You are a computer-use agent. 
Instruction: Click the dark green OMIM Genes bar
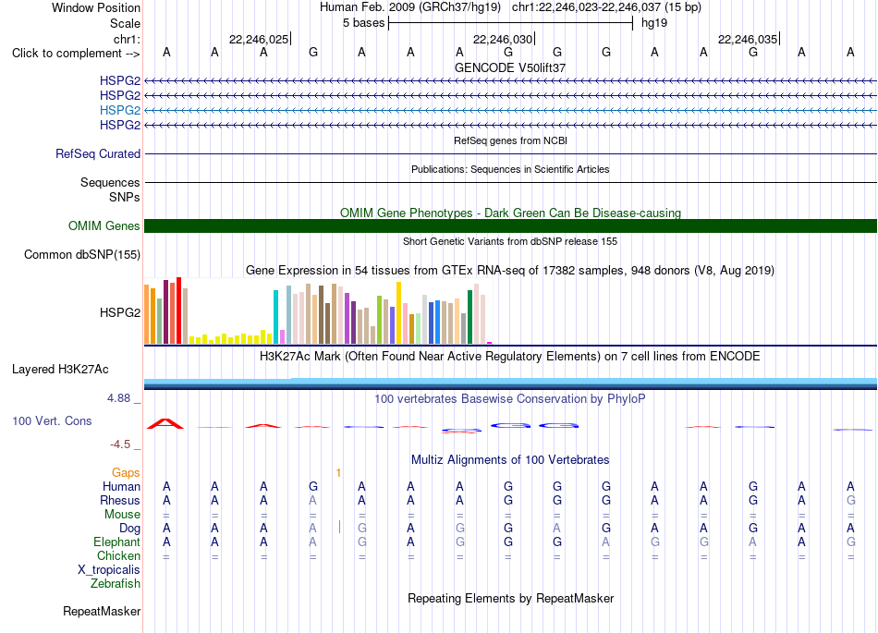point(510,226)
